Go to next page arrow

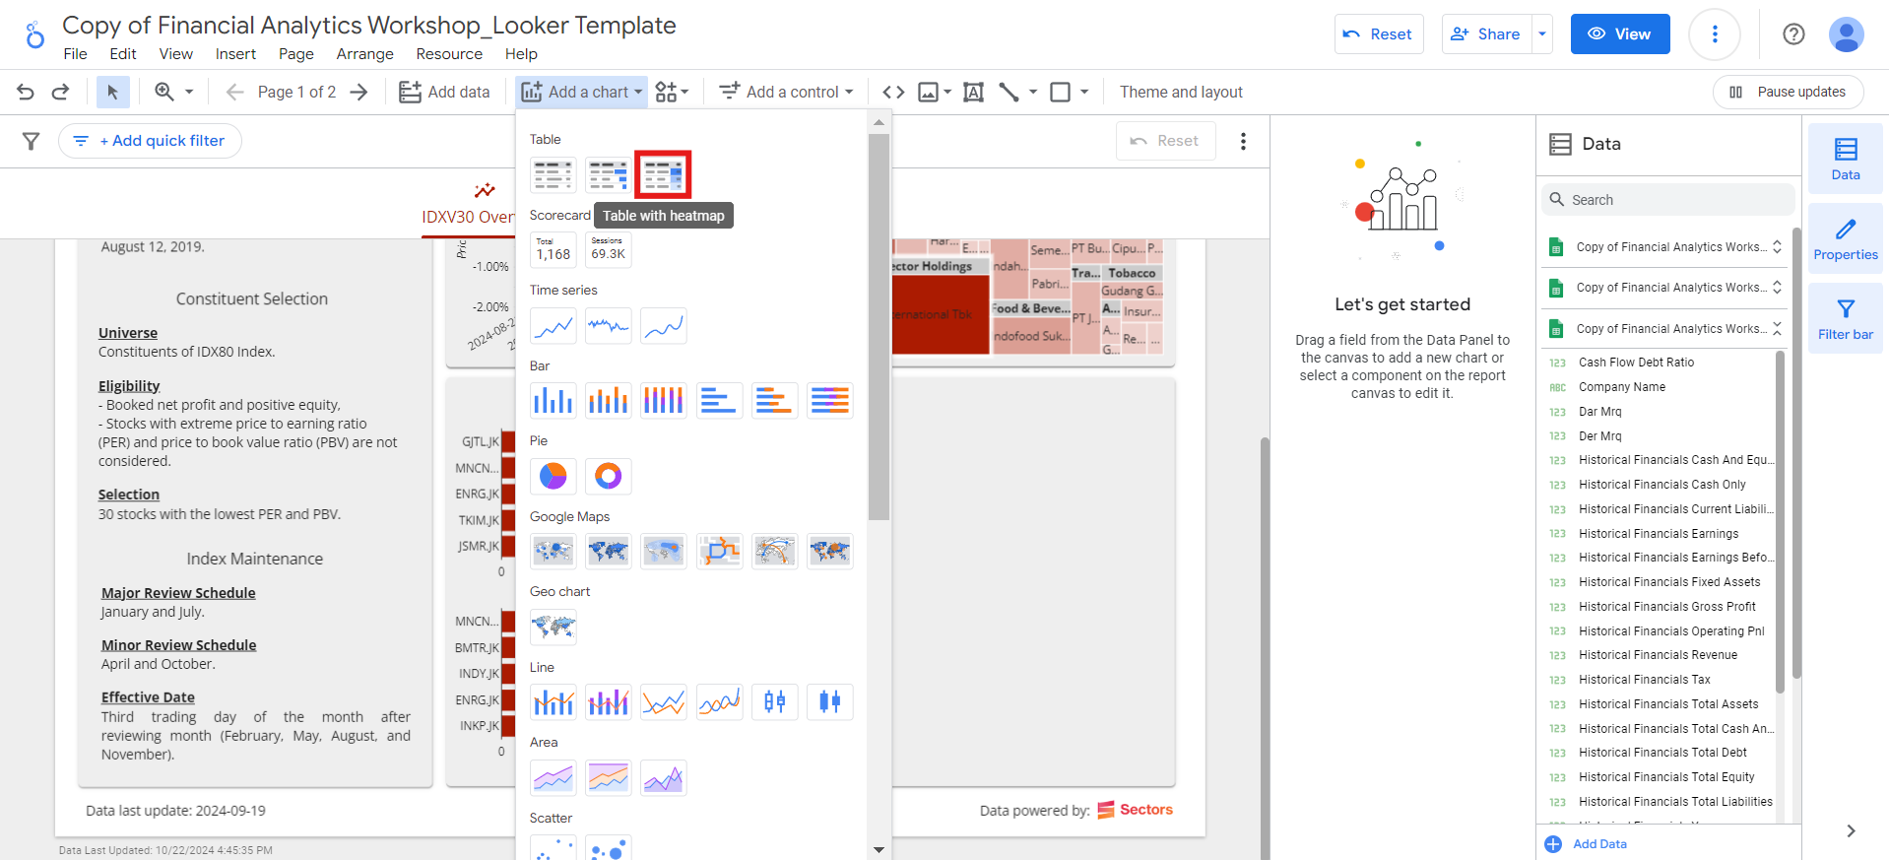(359, 92)
